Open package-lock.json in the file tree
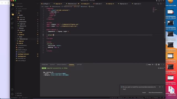 click(23, 54)
